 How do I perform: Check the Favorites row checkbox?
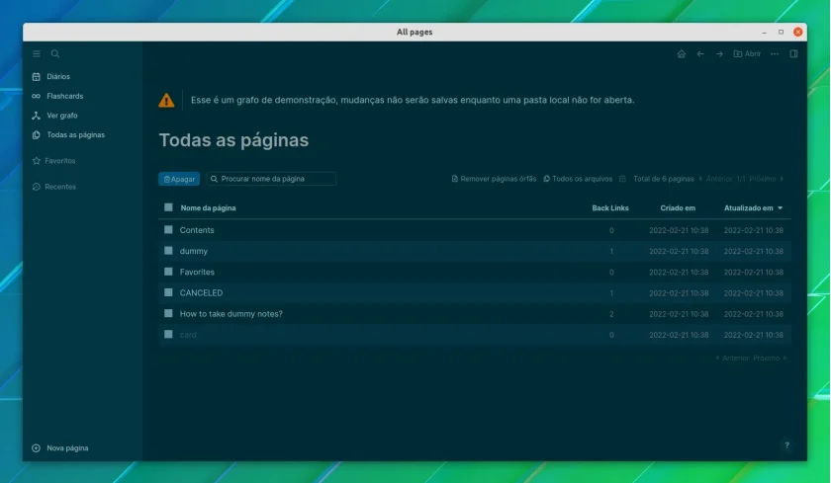(168, 272)
